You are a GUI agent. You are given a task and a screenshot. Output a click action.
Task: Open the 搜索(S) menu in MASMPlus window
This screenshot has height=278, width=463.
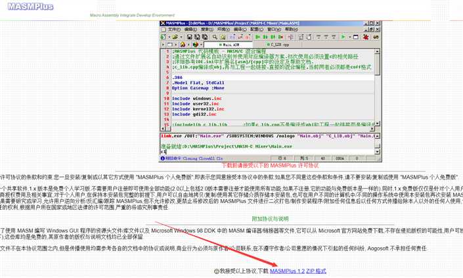coord(207,30)
